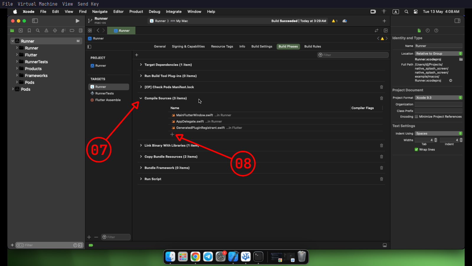The height and width of the screenshot is (266, 472).
Task: Run the project with the play button
Action: (x=77, y=21)
